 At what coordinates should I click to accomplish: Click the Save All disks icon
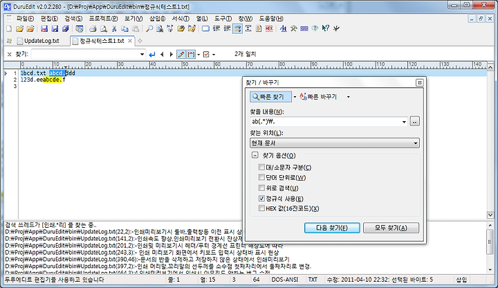click(66, 28)
